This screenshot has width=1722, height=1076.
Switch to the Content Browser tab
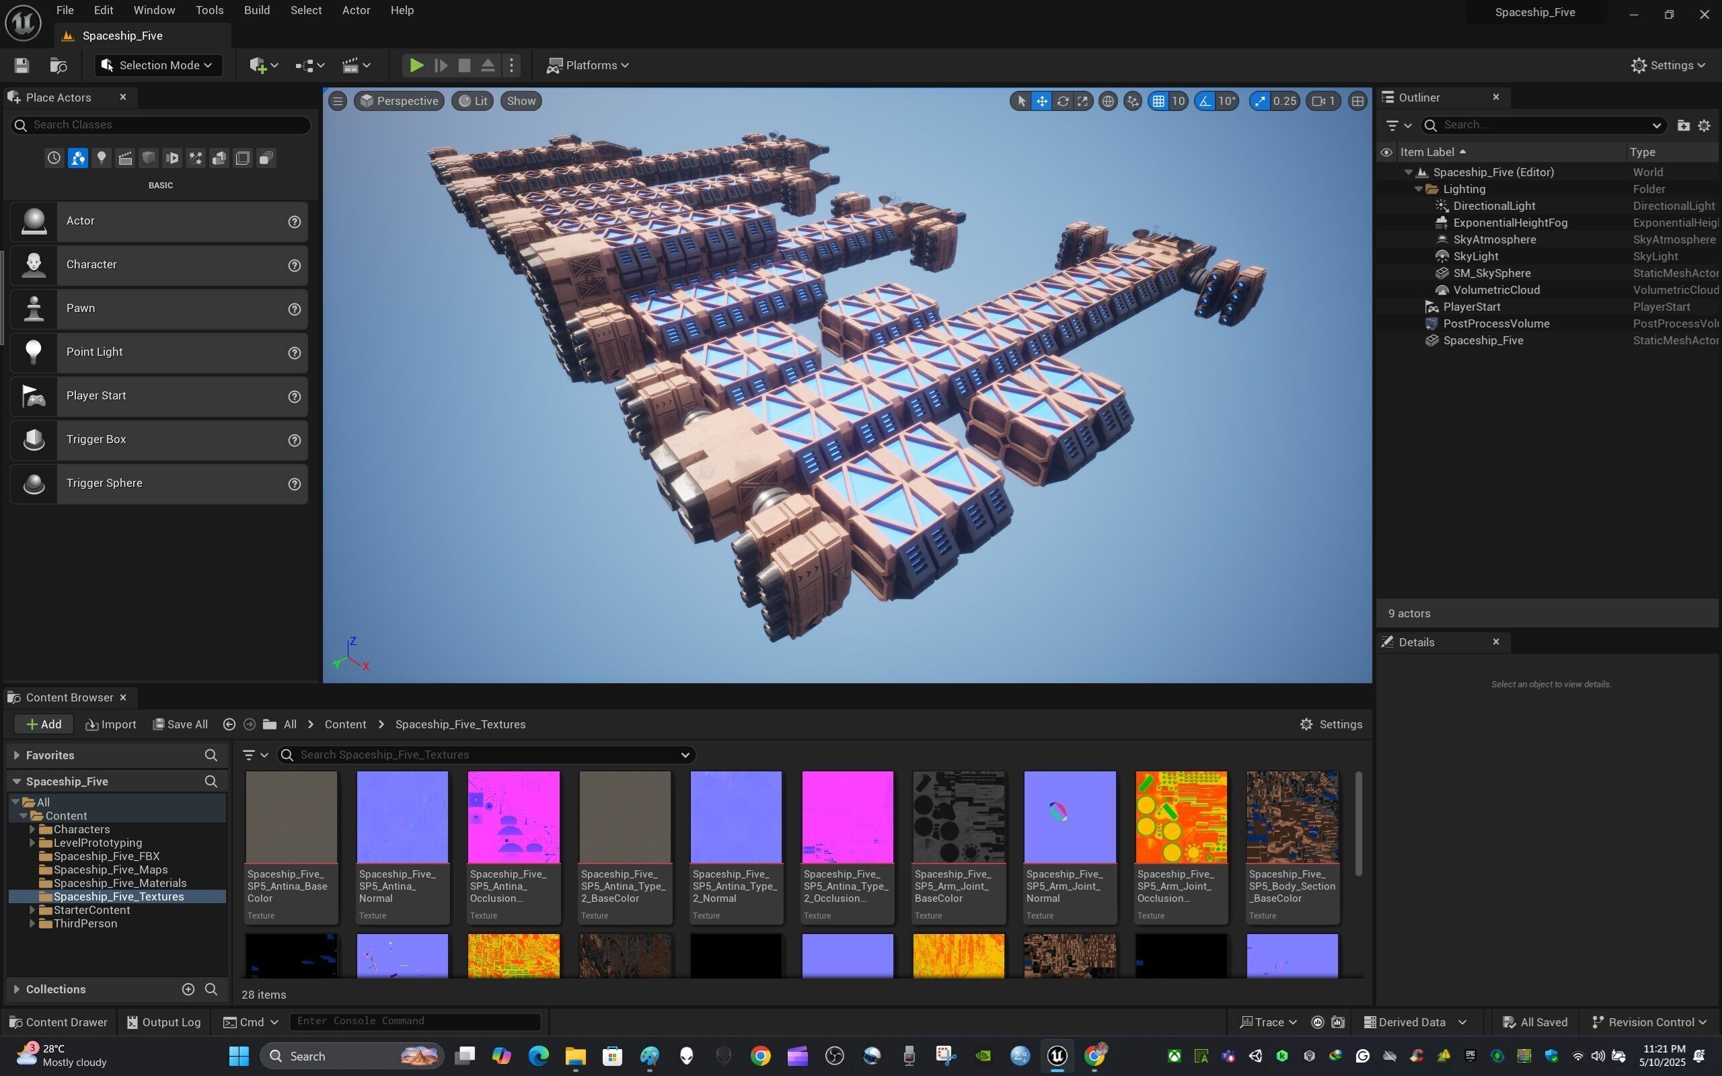69,697
